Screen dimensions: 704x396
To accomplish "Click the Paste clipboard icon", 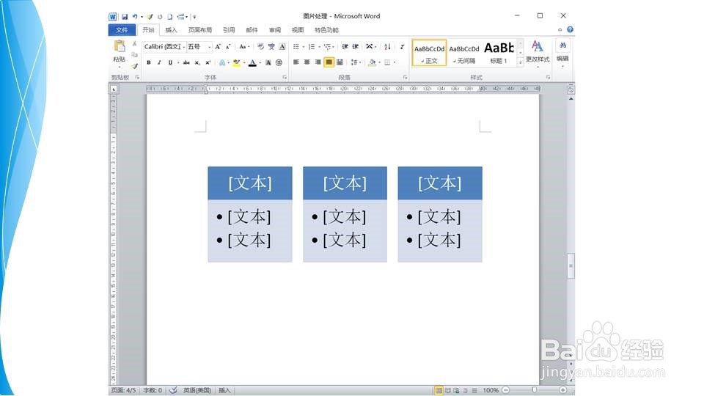I will pos(120,46).
